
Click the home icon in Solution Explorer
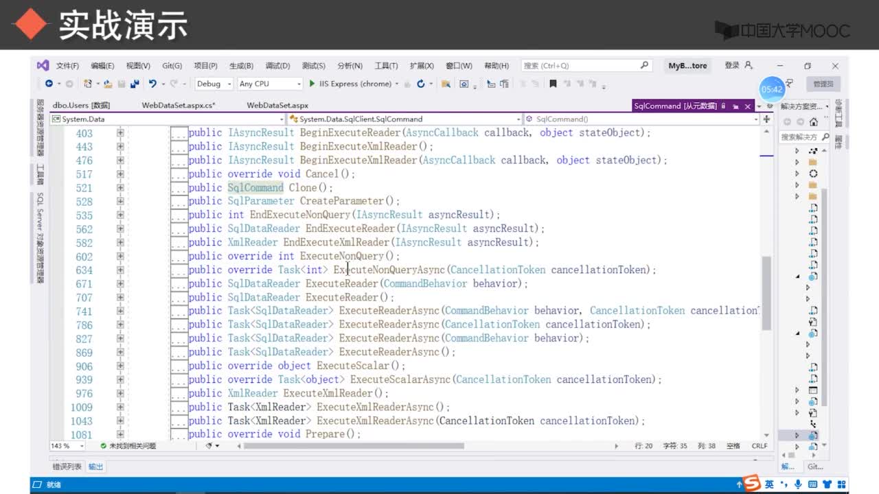click(814, 121)
